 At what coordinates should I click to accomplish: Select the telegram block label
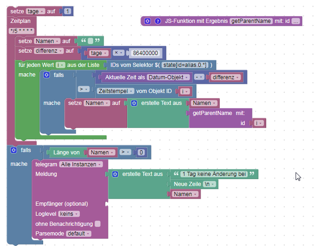[46, 164]
